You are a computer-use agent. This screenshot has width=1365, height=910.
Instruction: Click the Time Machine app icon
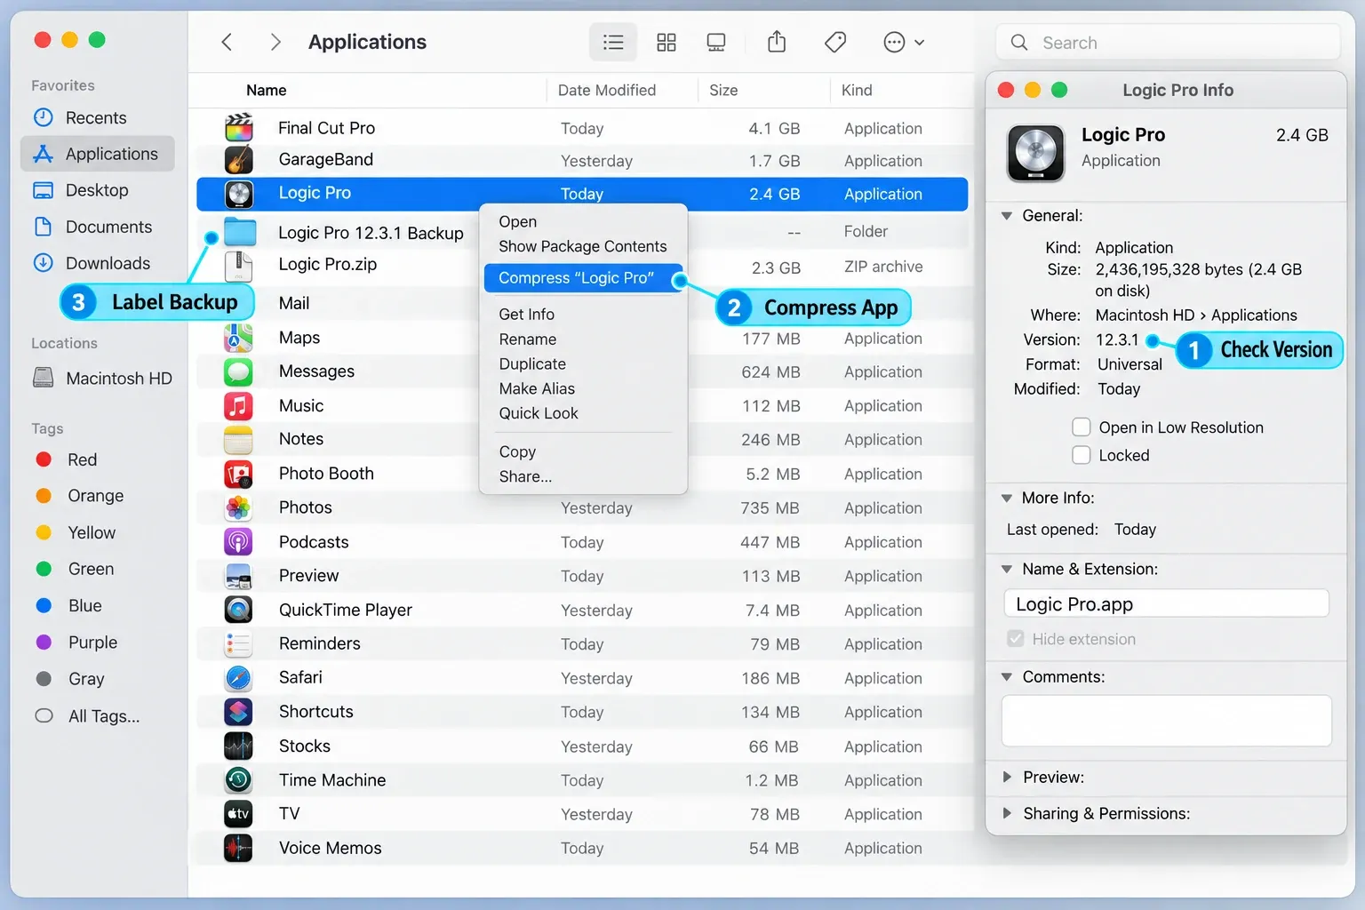pyautogui.click(x=238, y=780)
